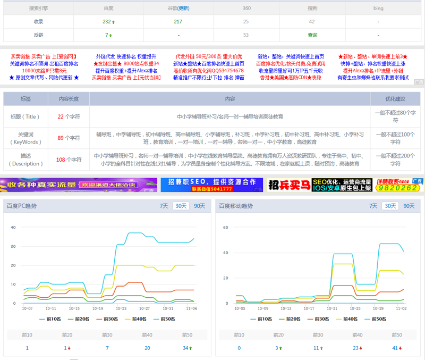Open 提升百度权重+提升Alexa排名 ad link
Image resolution: width=425 pixels, height=360 pixels.
tap(126, 71)
